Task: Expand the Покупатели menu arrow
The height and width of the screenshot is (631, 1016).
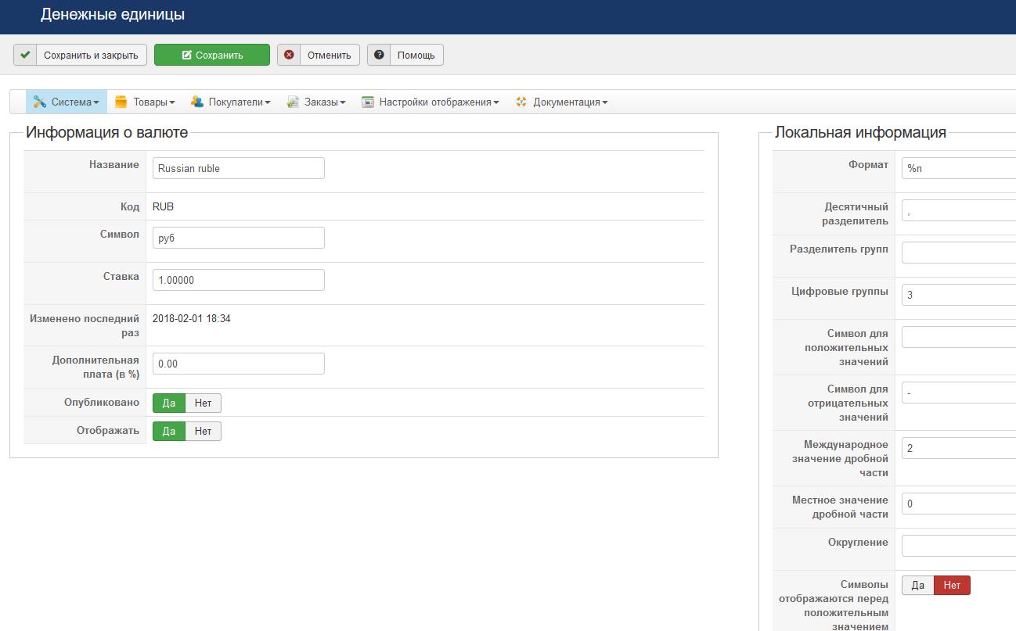Action: tap(268, 102)
